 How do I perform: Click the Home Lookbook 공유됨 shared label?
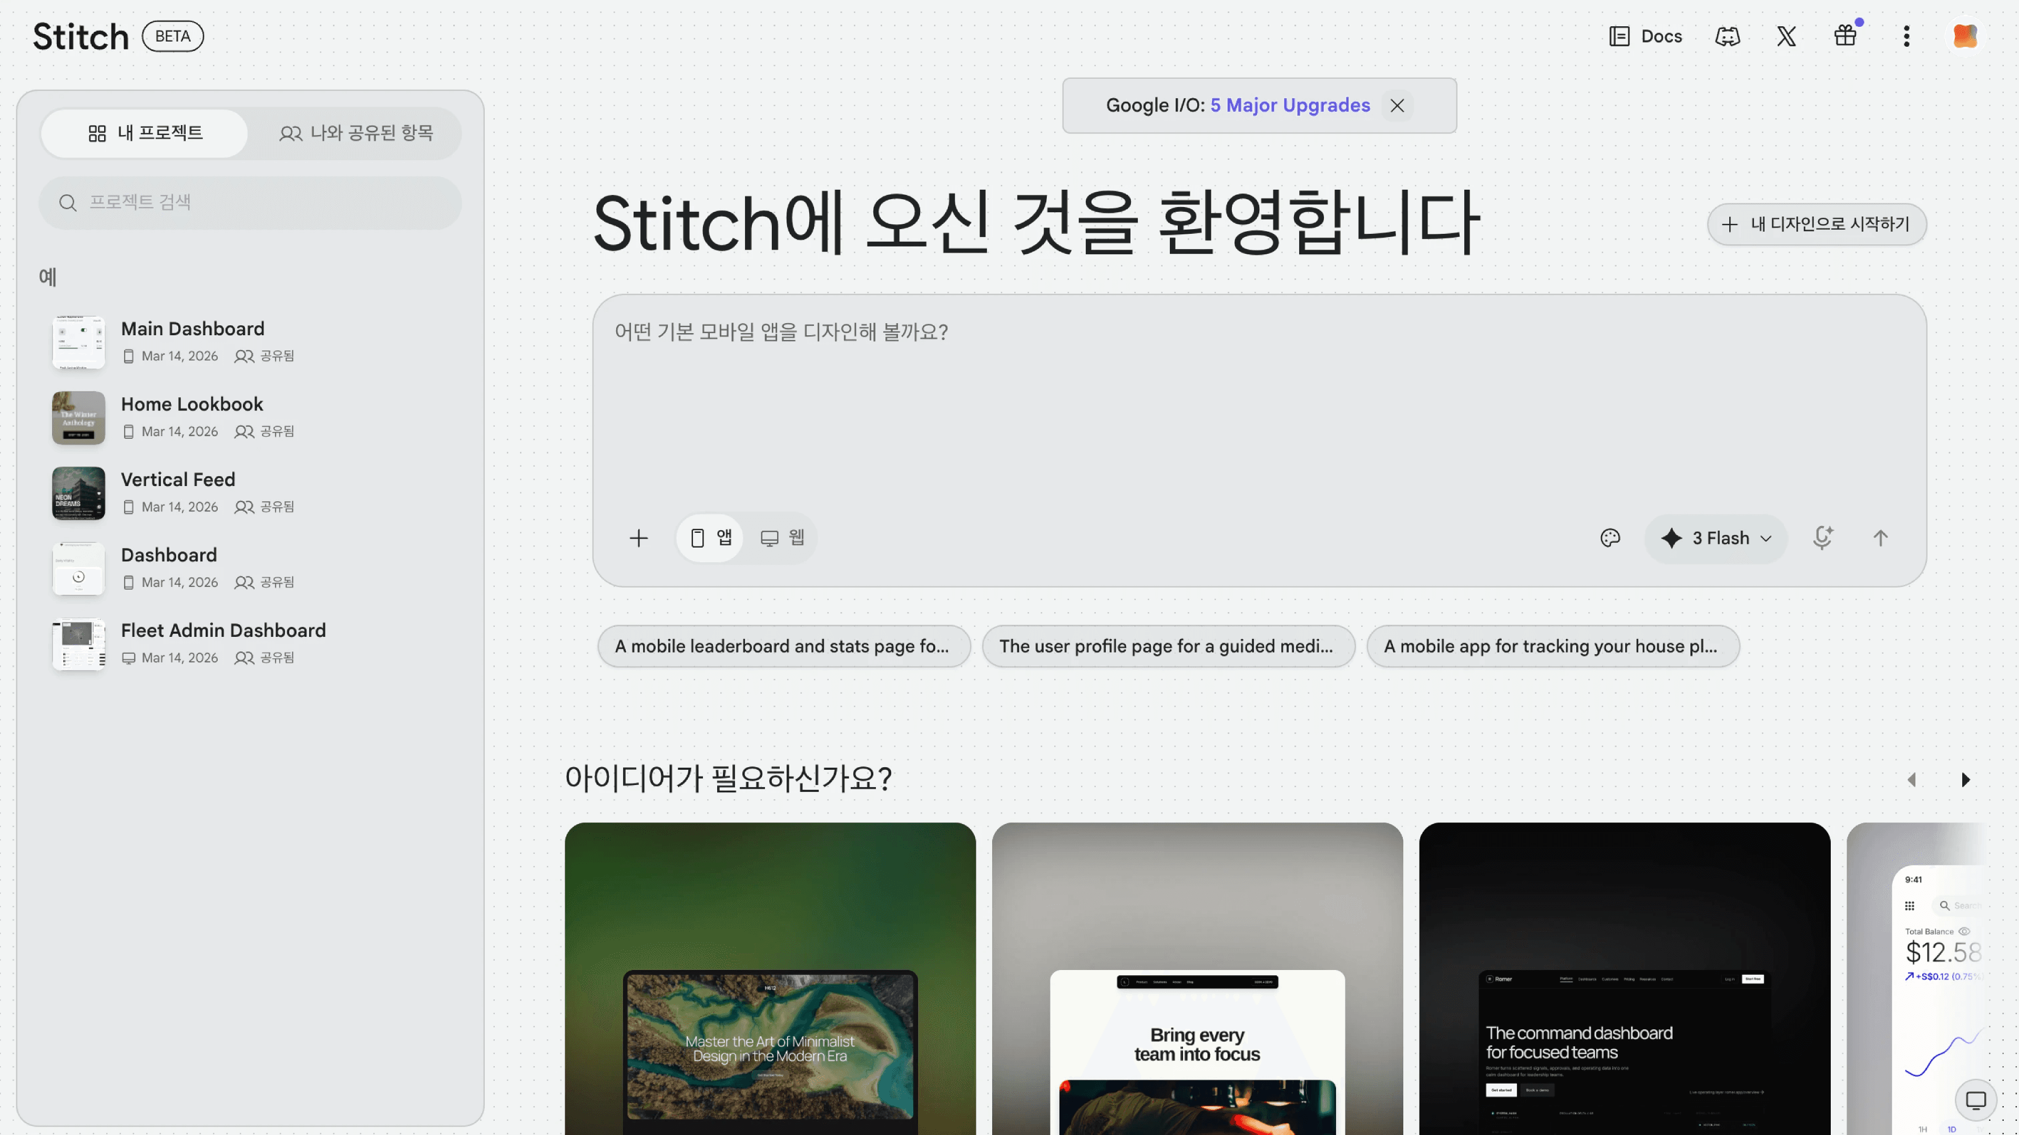(x=265, y=431)
